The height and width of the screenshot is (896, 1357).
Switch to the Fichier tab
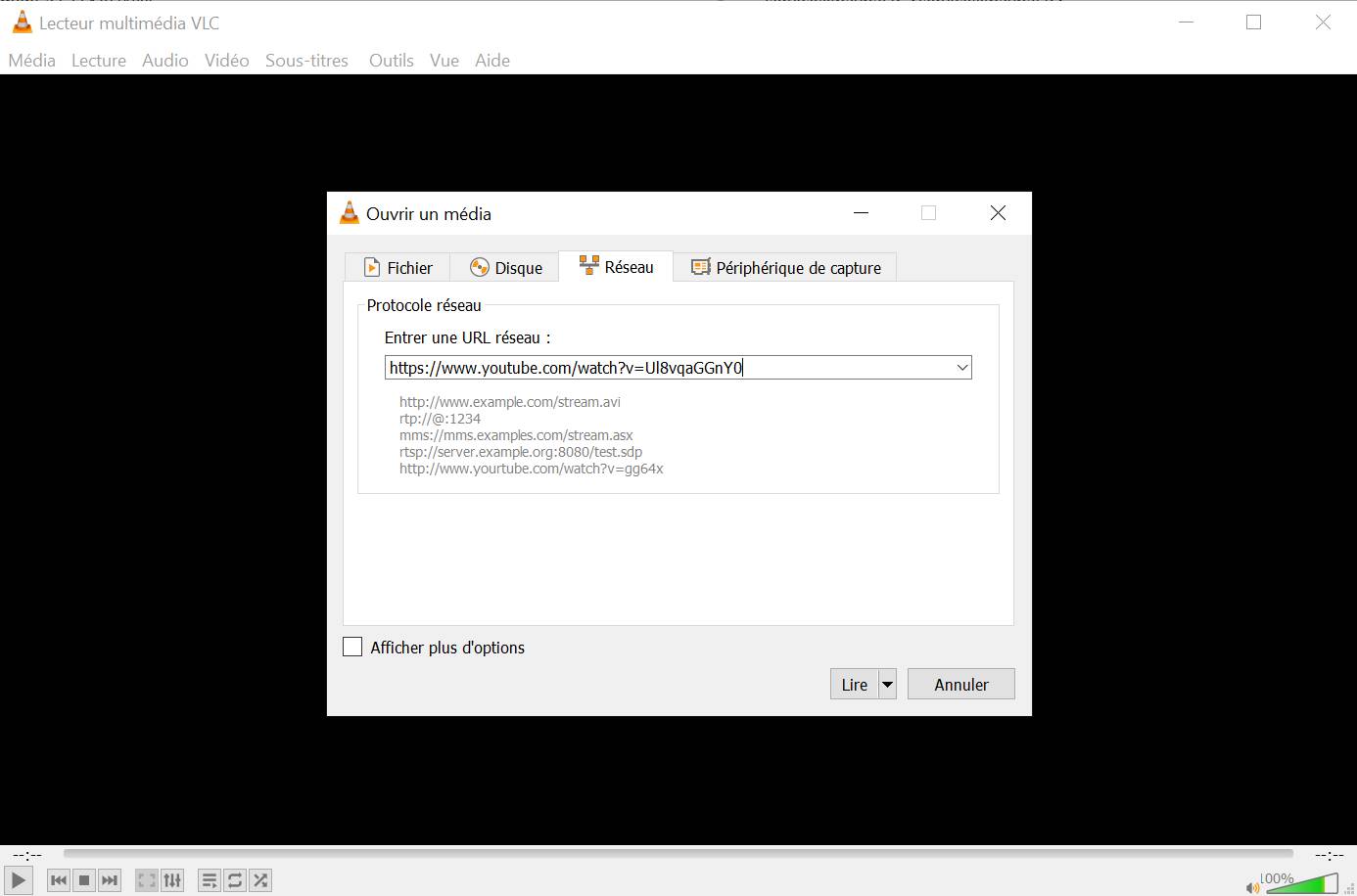pyautogui.click(x=398, y=267)
